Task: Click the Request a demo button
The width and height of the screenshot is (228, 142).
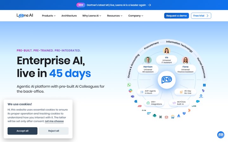Action: pos(176,16)
